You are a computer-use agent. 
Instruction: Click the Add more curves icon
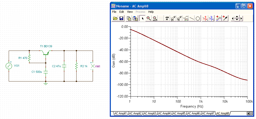[219, 18]
